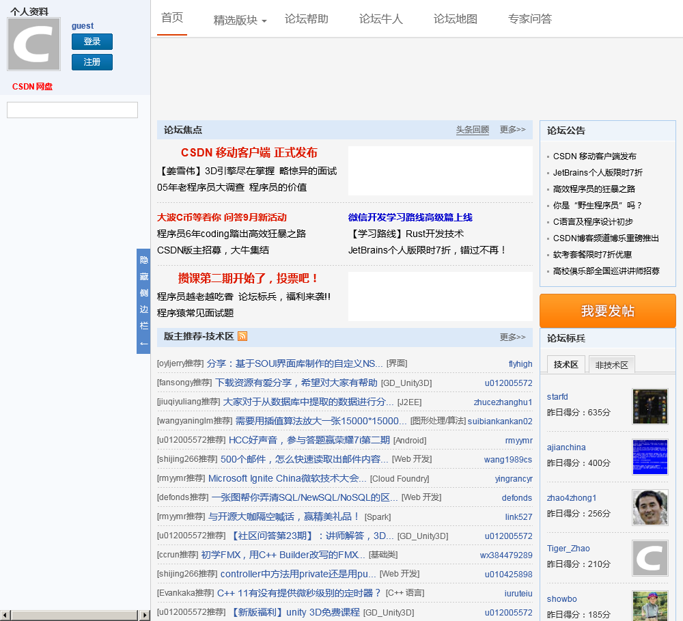The image size is (683, 621).
Task: Open user name link ajianchina
Action: [x=566, y=447]
